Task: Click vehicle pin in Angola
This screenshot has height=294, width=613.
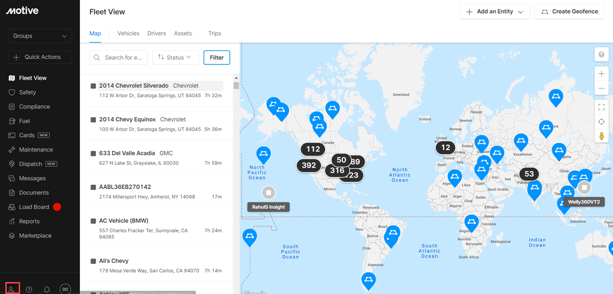Action: tap(472, 222)
